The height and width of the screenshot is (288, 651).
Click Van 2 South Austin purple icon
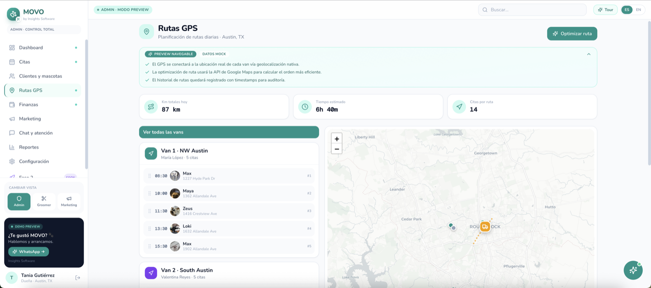(151, 273)
